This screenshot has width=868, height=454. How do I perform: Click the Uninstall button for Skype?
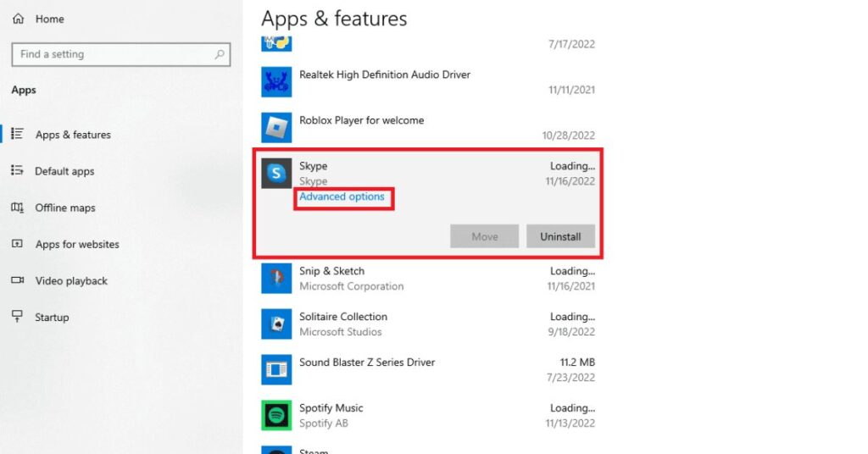point(560,236)
